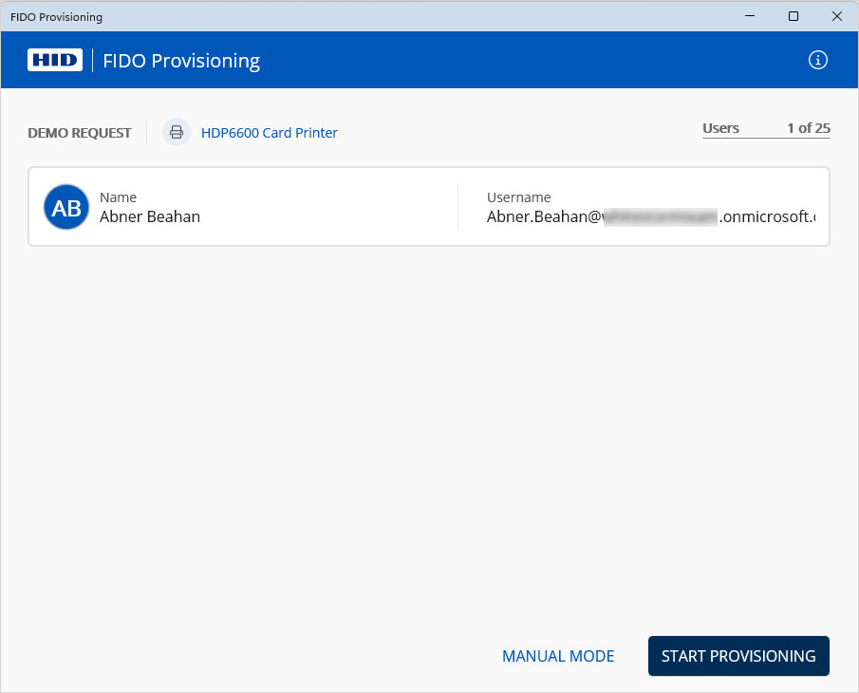Select the 1 of 25 user counter
This screenshot has height=693, width=859.
[x=808, y=128]
